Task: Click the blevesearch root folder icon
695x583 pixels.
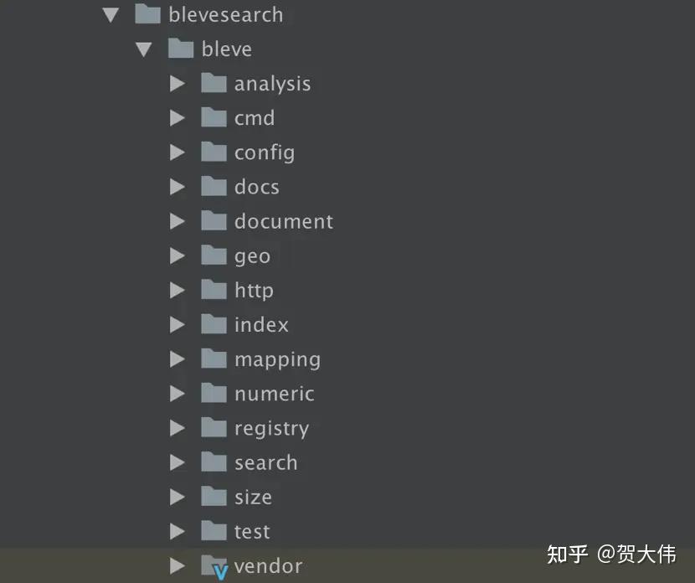Action: tap(147, 13)
